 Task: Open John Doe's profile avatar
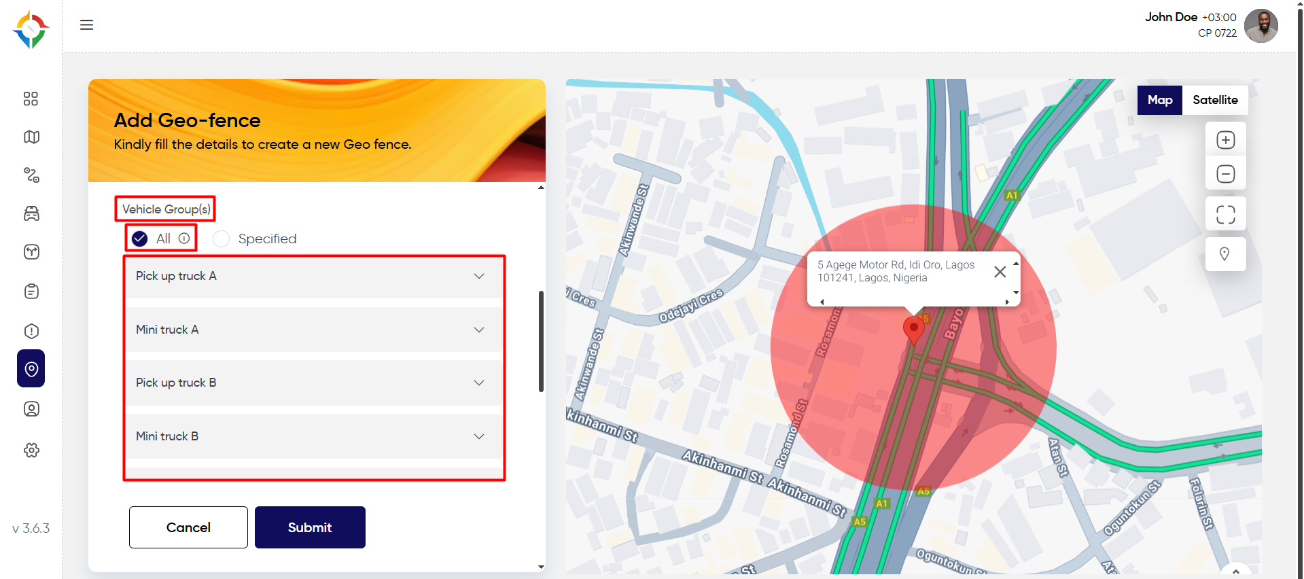pos(1261,26)
